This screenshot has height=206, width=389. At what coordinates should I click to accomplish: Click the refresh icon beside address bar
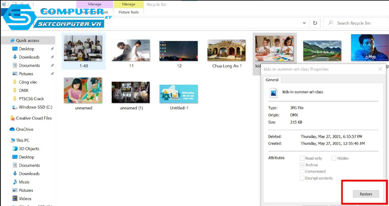point(315,22)
